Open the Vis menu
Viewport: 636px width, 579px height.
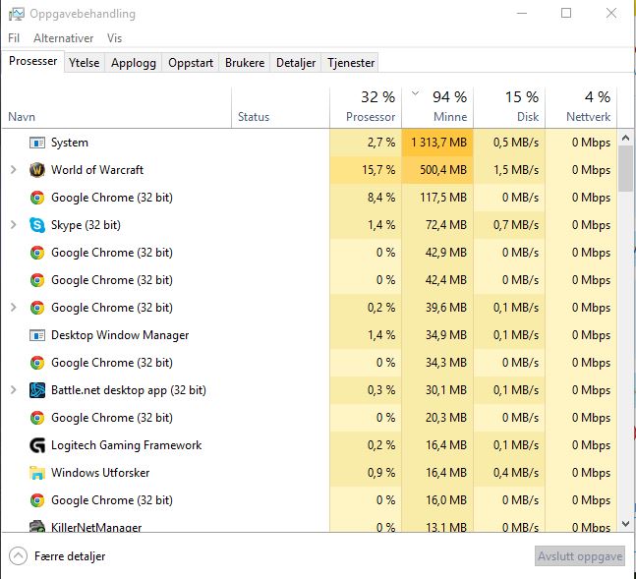pyautogui.click(x=114, y=38)
